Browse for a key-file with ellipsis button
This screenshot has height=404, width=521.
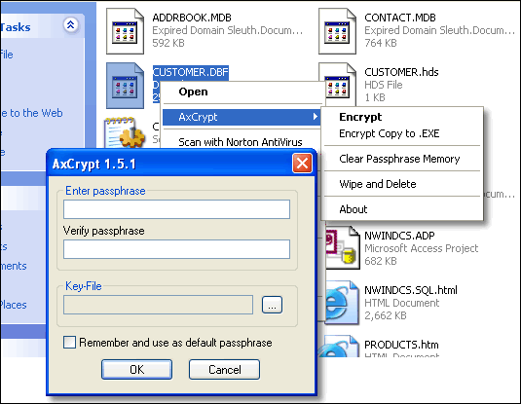click(x=272, y=305)
